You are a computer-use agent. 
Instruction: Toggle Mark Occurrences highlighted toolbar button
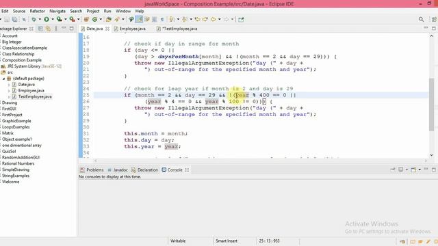139,19
